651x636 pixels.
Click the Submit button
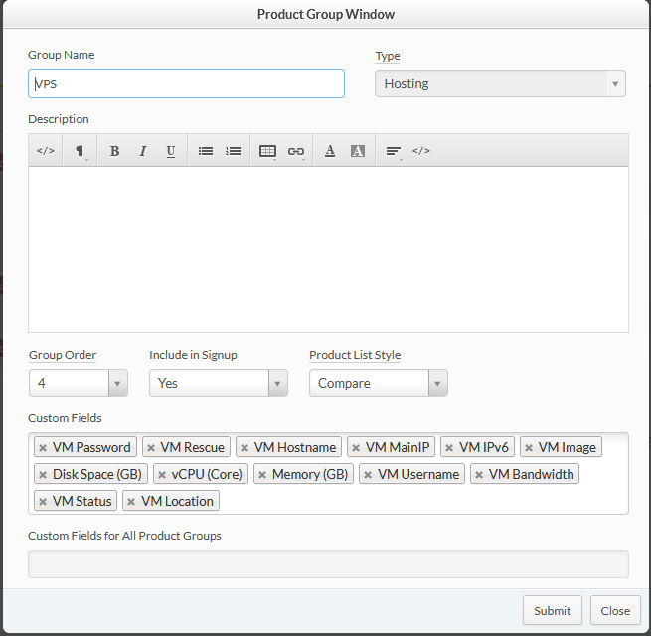click(x=553, y=611)
